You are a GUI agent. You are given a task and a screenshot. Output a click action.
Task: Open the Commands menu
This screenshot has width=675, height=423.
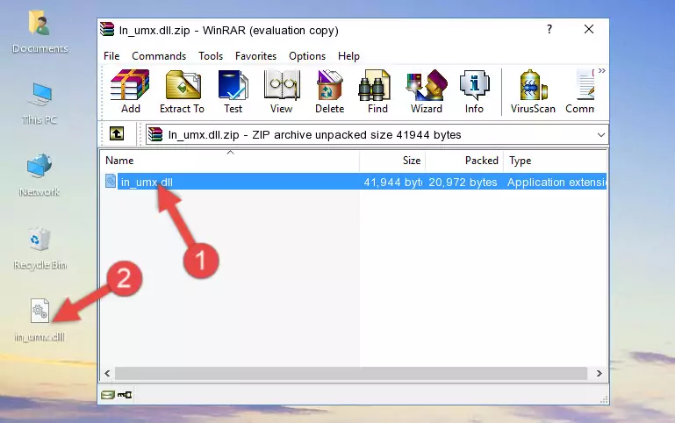159,56
